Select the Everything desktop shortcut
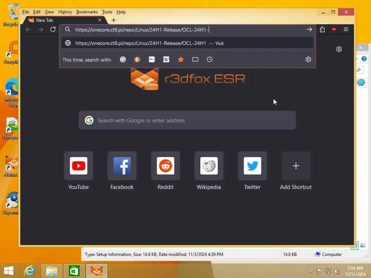The height and width of the screenshot is (278, 371). [11, 53]
